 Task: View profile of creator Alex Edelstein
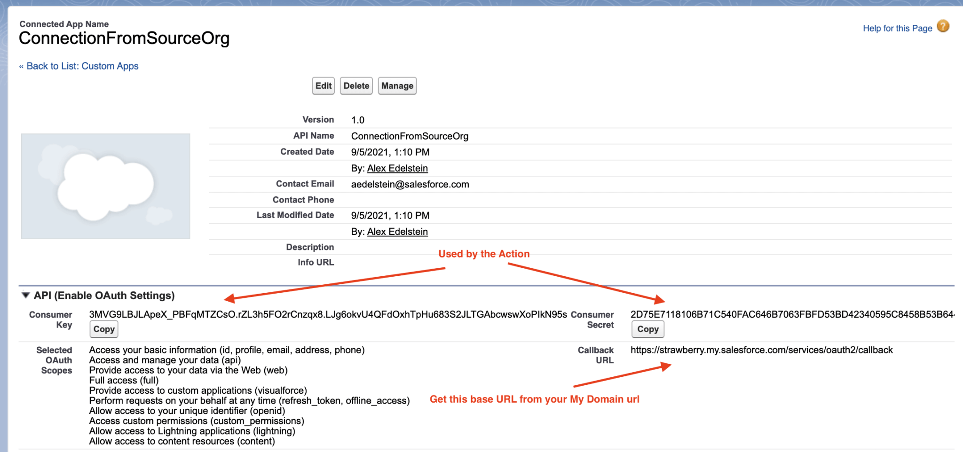click(x=397, y=168)
